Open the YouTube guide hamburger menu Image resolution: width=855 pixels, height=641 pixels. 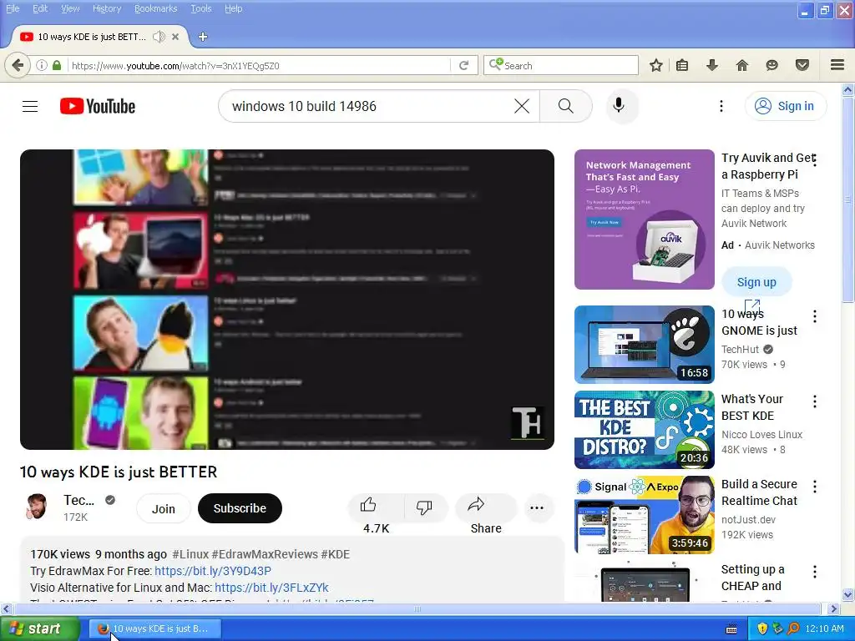pyautogui.click(x=30, y=106)
